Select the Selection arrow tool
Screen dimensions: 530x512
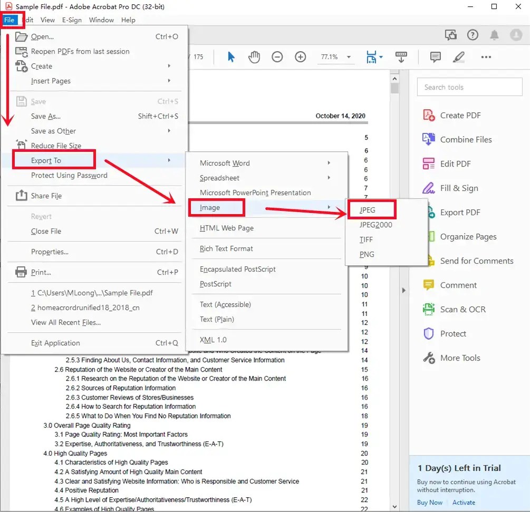tap(231, 56)
